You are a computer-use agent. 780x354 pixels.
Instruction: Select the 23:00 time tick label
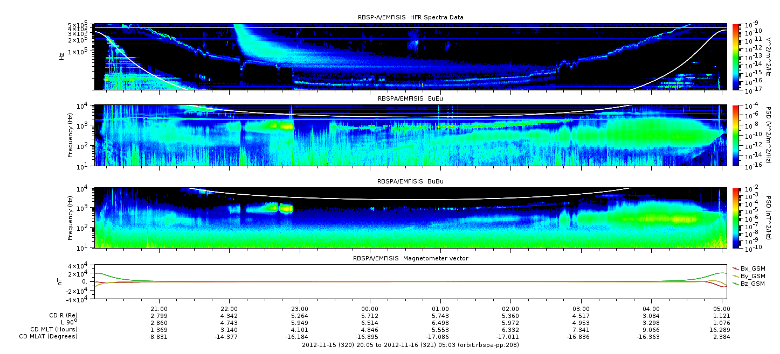[300, 308]
